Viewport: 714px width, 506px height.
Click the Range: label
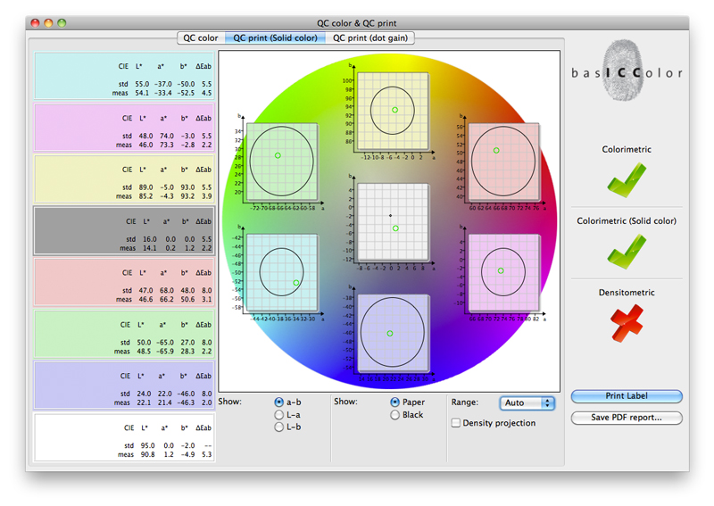[x=464, y=402]
